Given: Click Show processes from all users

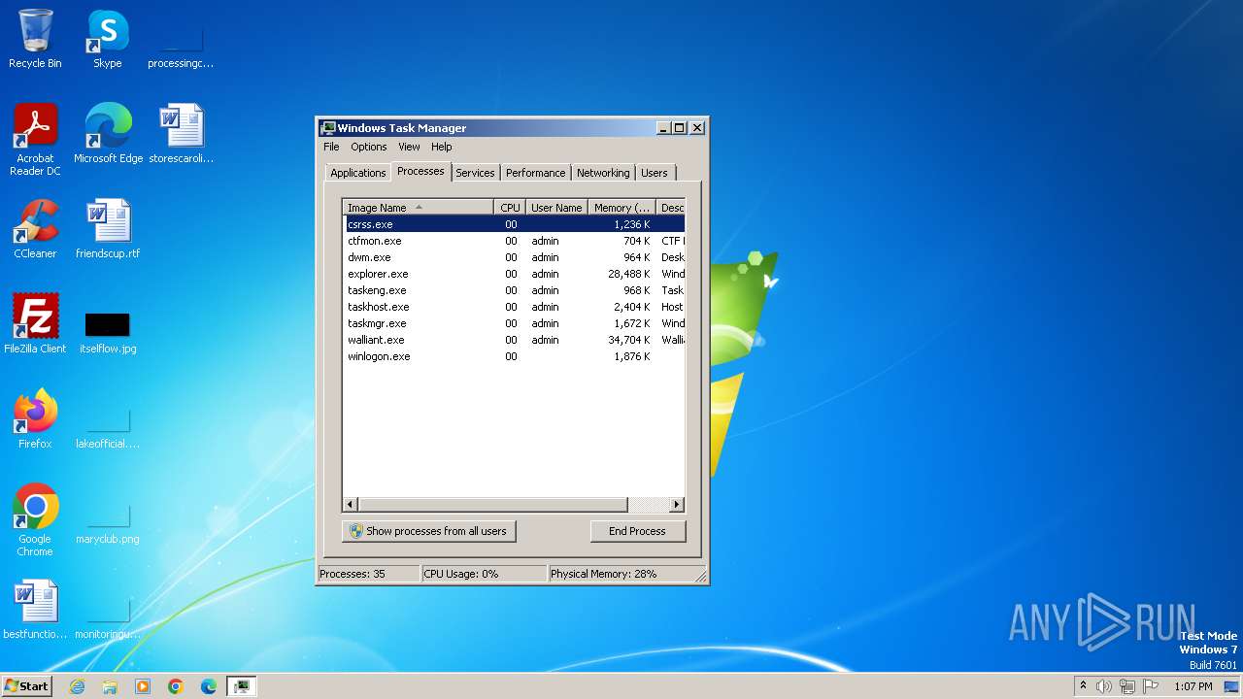Looking at the screenshot, I should coord(429,531).
